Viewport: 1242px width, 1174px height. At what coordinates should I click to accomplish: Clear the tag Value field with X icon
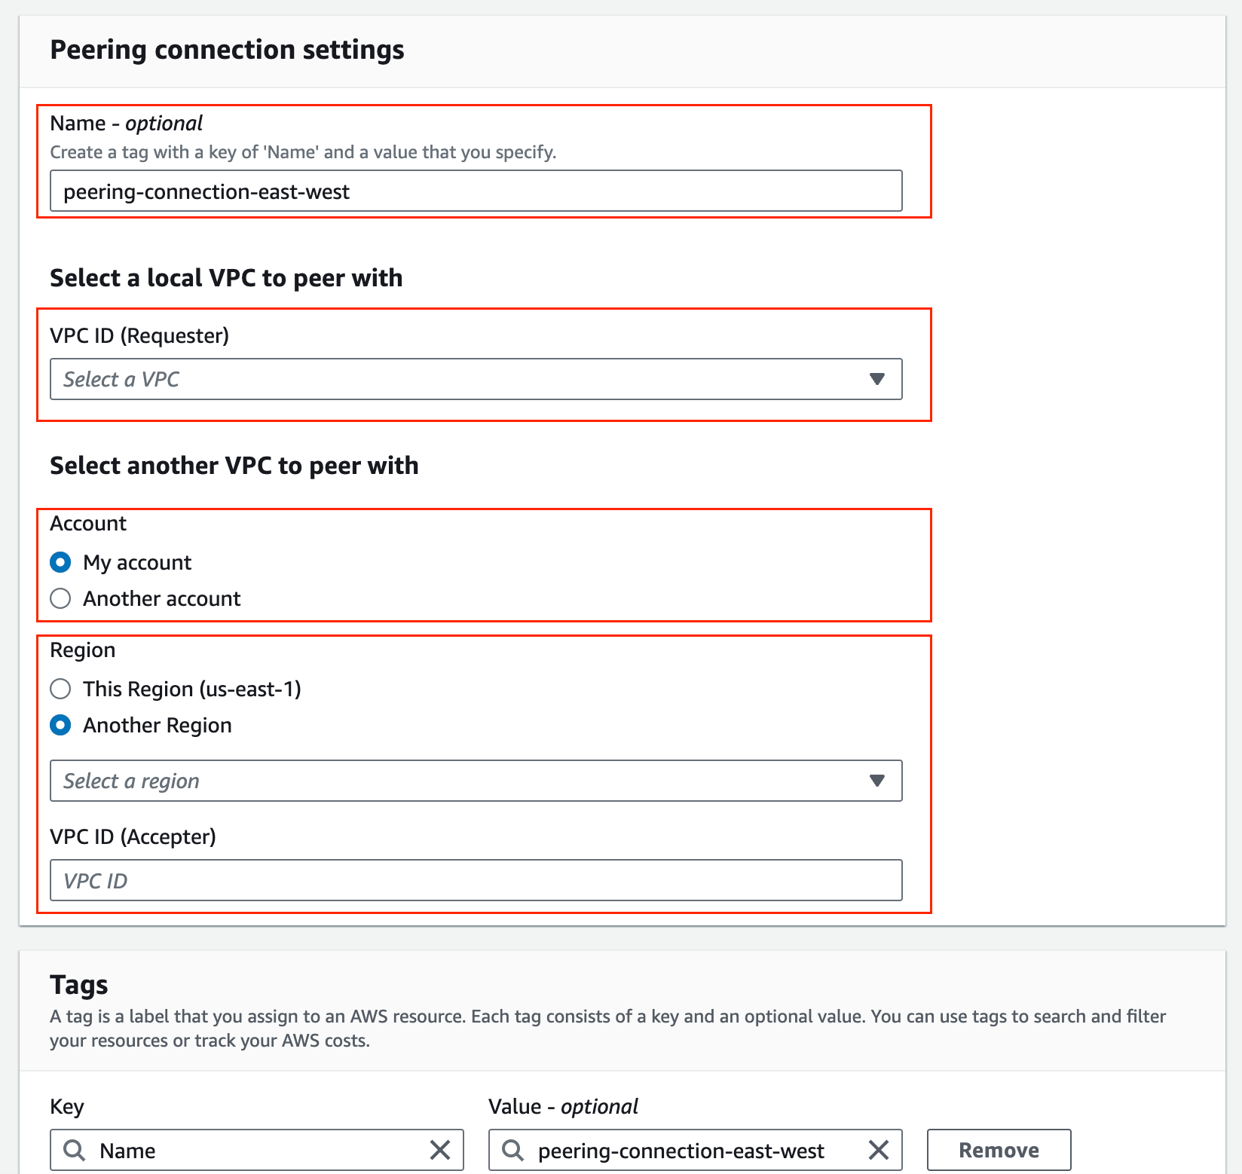tap(879, 1150)
